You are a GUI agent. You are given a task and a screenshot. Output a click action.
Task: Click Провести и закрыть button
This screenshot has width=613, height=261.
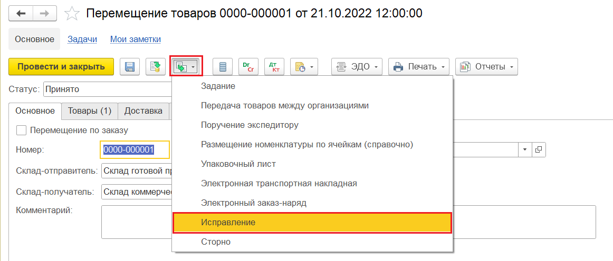[x=61, y=67]
